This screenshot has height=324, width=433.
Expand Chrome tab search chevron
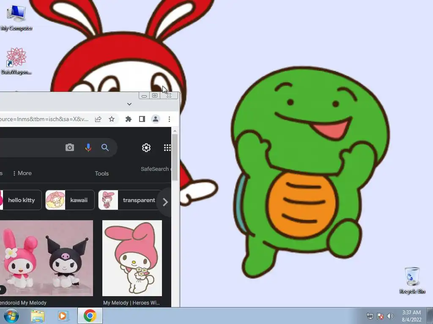coord(129,104)
